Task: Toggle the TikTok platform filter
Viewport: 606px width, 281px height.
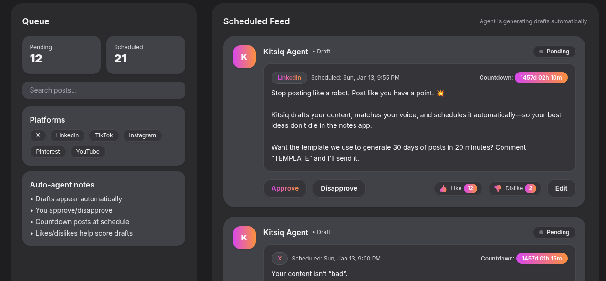Action: [x=104, y=135]
